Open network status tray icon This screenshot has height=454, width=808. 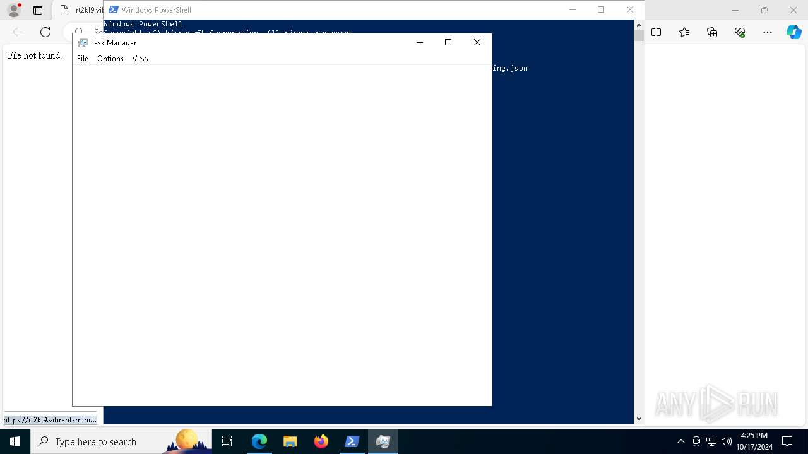click(711, 441)
